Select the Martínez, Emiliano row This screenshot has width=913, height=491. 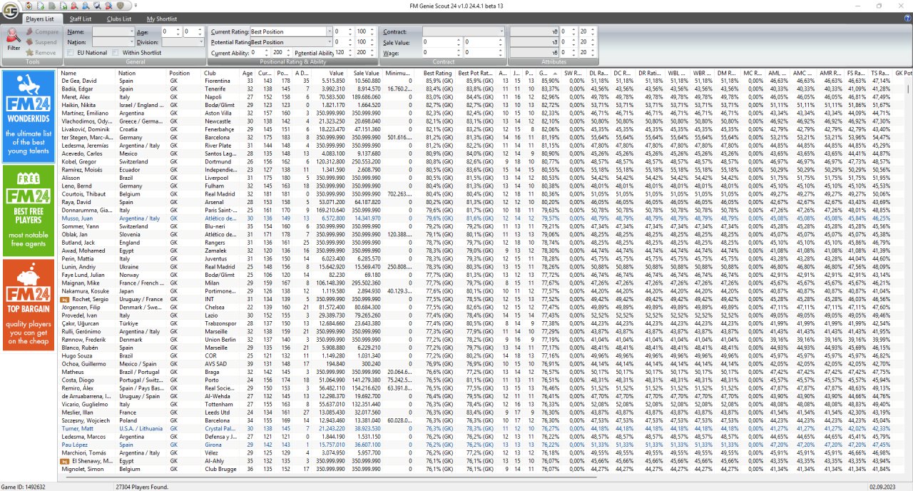[x=486, y=113]
